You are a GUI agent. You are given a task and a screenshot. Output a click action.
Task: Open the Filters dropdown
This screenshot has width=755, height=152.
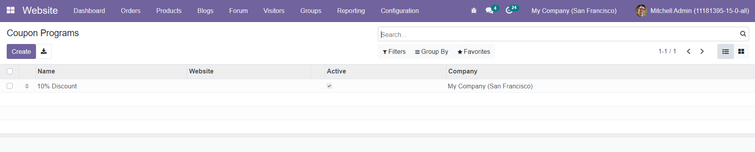[394, 51]
